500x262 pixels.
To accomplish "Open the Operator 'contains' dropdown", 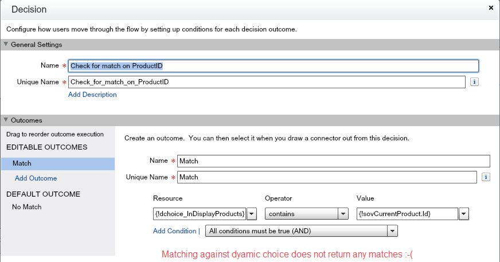I will pos(343,214).
